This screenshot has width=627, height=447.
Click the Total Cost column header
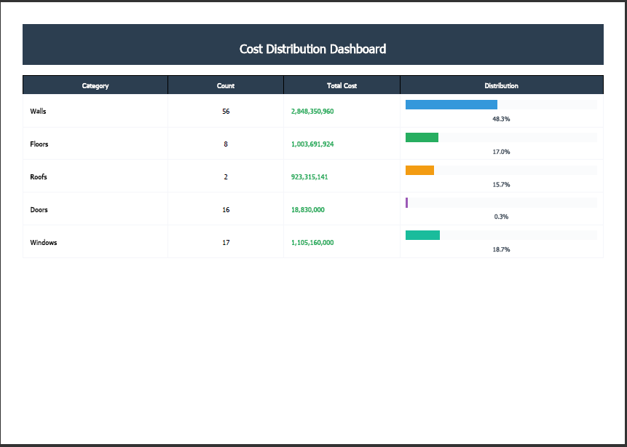342,85
